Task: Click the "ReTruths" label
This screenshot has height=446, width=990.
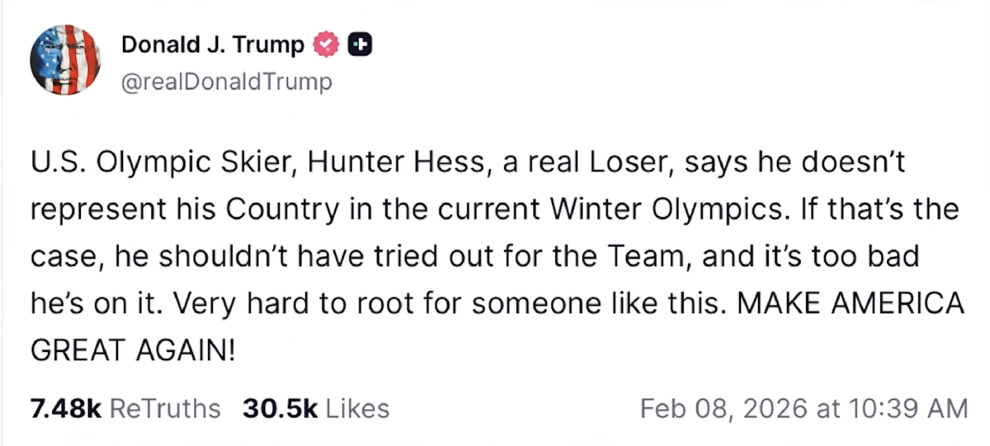Action: point(165,408)
